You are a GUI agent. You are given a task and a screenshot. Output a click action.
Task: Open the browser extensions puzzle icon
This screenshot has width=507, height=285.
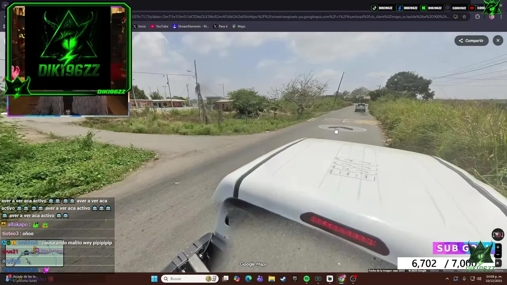[x=477, y=17]
